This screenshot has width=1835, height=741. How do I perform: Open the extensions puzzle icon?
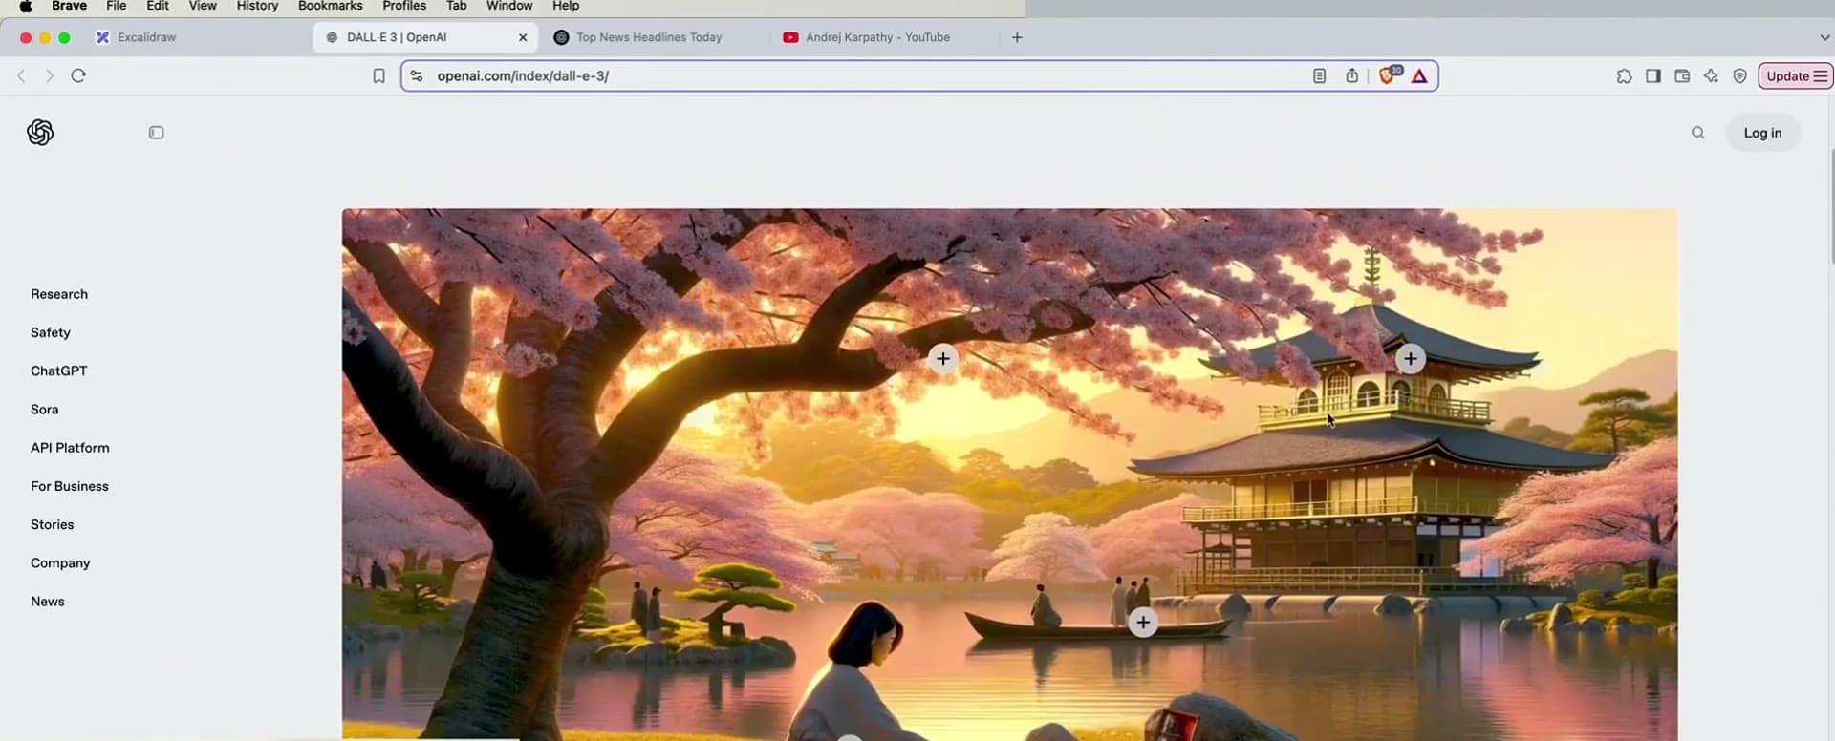pyautogui.click(x=1624, y=76)
